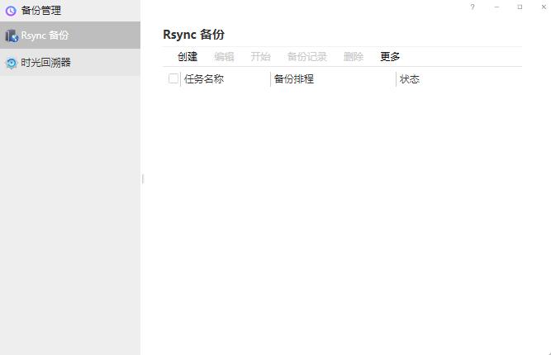Click 创建 to create a backup task
This screenshot has height=355, width=551.
tap(188, 56)
